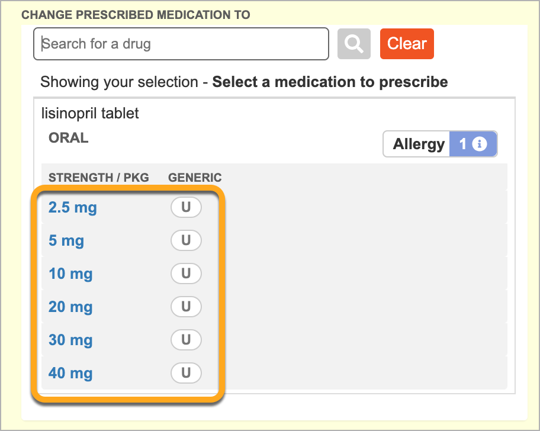
Task: Click the orange Clear button
Action: 407,44
